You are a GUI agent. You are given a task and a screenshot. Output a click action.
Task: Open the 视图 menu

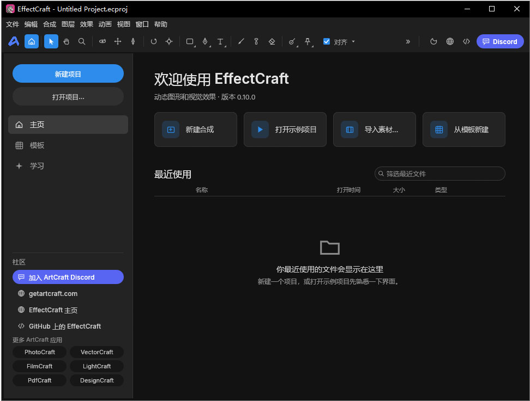(123, 24)
